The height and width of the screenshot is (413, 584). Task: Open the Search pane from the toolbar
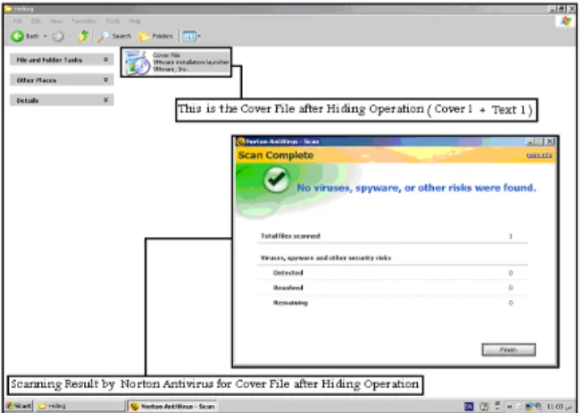click(x=114, y=36)
